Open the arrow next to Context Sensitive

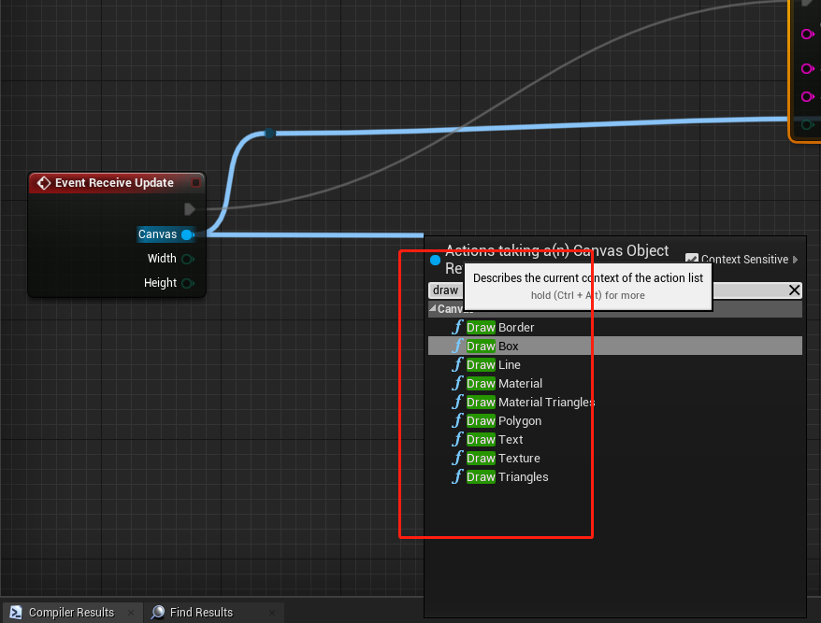click(795, 260)
